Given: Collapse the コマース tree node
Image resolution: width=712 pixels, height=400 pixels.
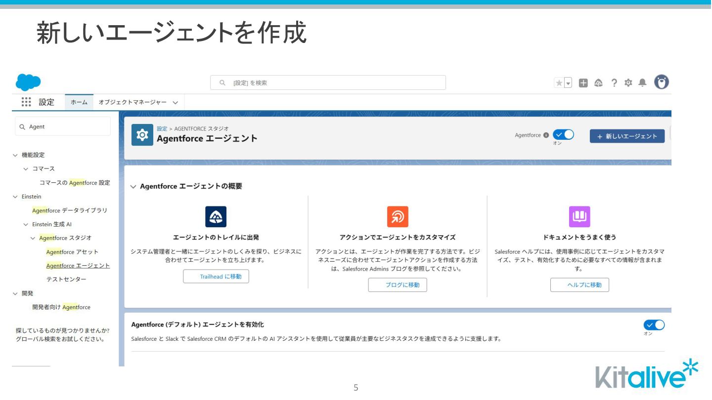Looking at the screenshot, I should coord(26,169).
